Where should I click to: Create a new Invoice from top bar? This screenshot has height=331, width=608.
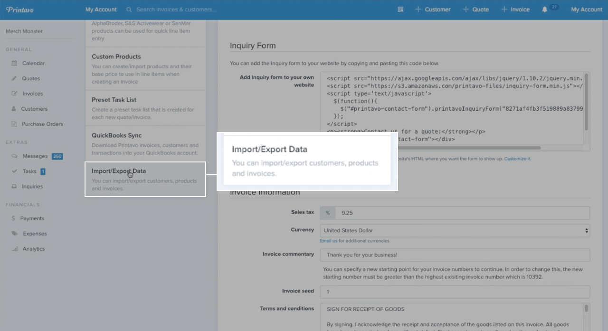[x=515, y=9]
